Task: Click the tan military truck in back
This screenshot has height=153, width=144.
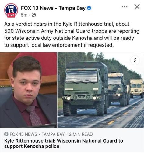Action: (x=137, y=88)
